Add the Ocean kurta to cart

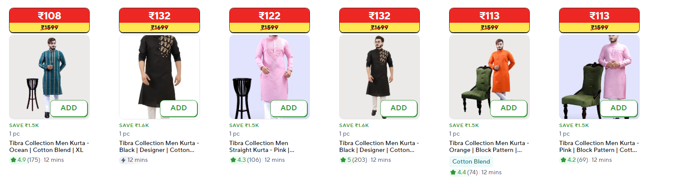(69, 108)
